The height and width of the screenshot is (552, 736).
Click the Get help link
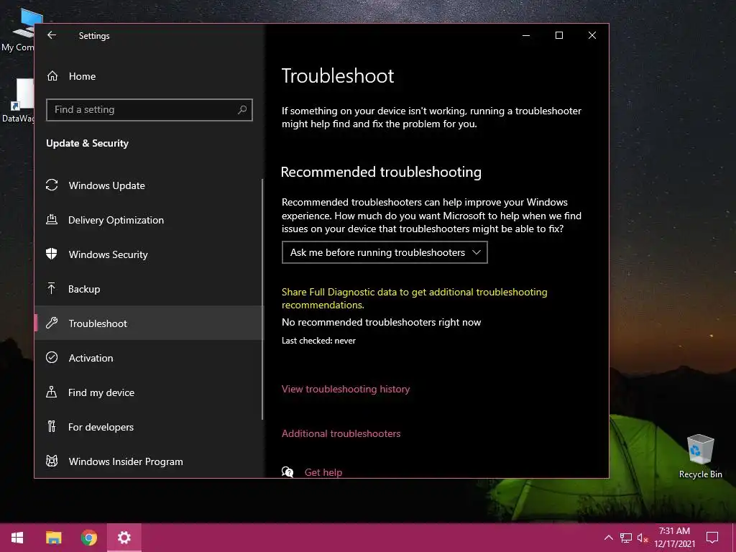(323, 472)
